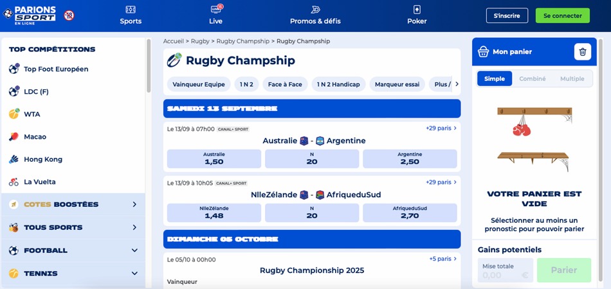Expand the Tennis category
Screen dimensions: 611x289
pos(134,274)
